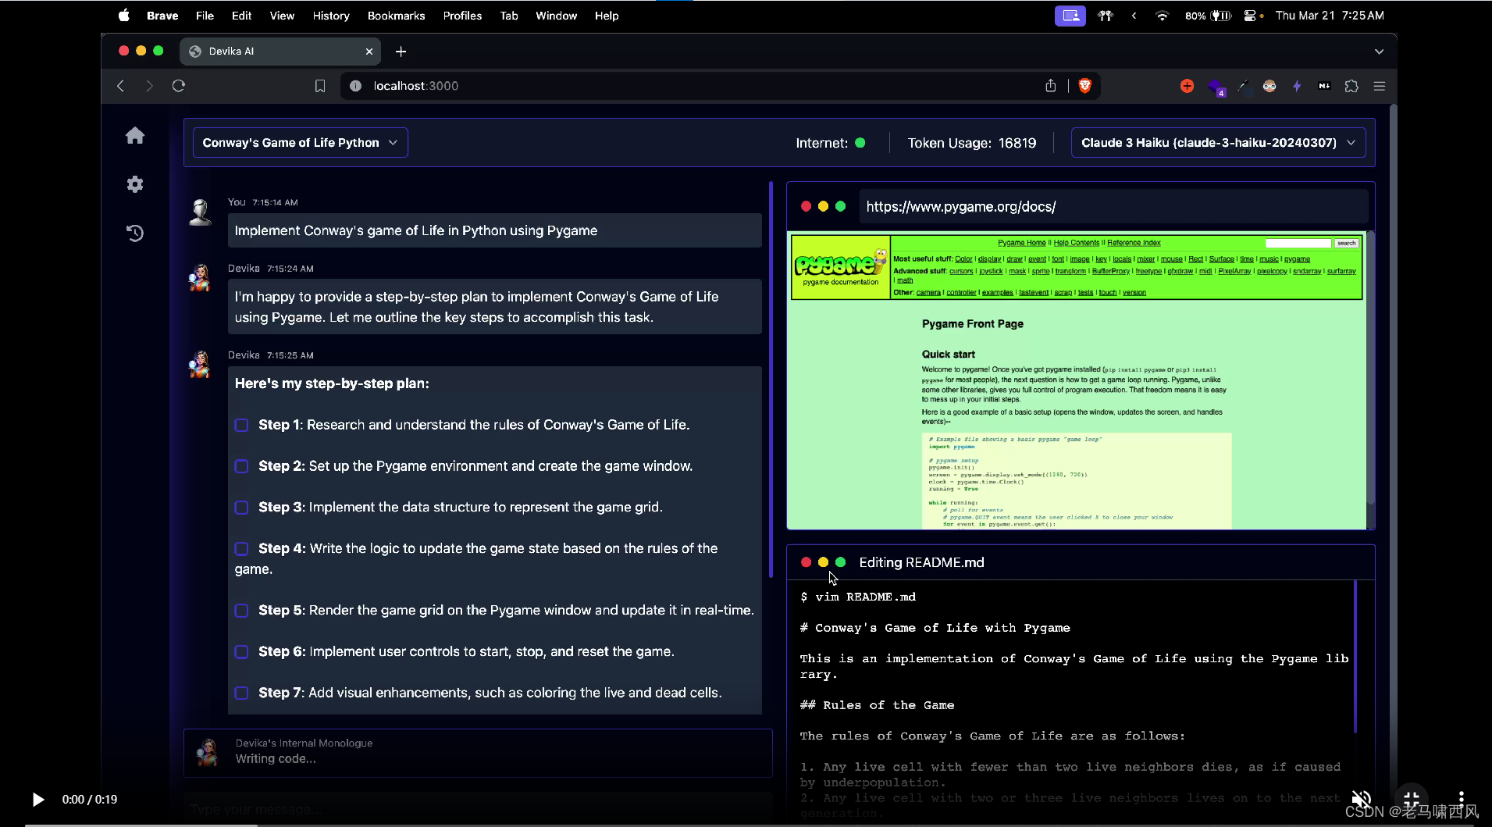Click the Brave Shields lion icon
The image size is (1492, 827).
click(x=1084, y=86)
